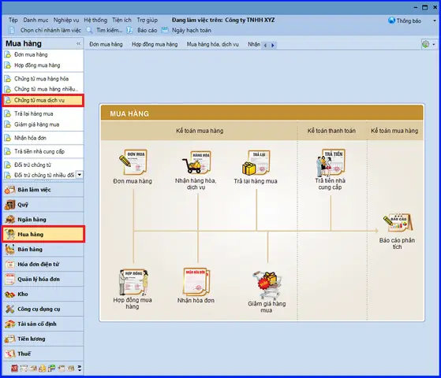Click the Nhận hàng hóa, dịch vụ cart icon
441x378 pixels.
click(x=196, y=161)
